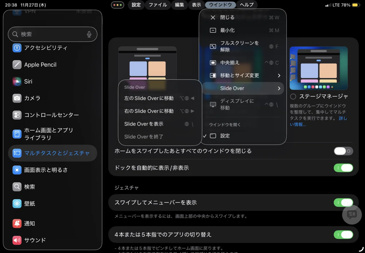Open the Window (ウインドウ) menu
The height and width of the screenshot is (253, 365).
pyautogui.click(x=220, y=5)
